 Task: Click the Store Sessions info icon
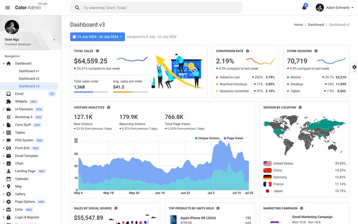point(316,51)
